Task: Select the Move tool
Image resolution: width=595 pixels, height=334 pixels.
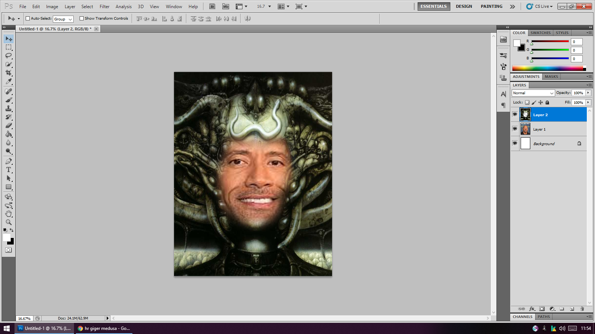Action: (9, 39)
